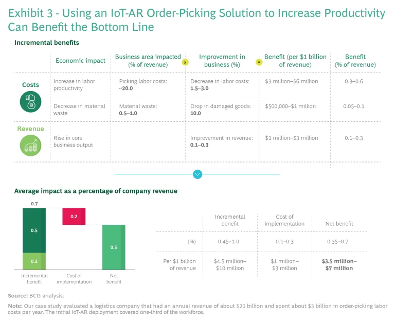Viewport: 395px width, 322px height.
Task: Click the Incremental benefits section heading
Action: [47, 42]
